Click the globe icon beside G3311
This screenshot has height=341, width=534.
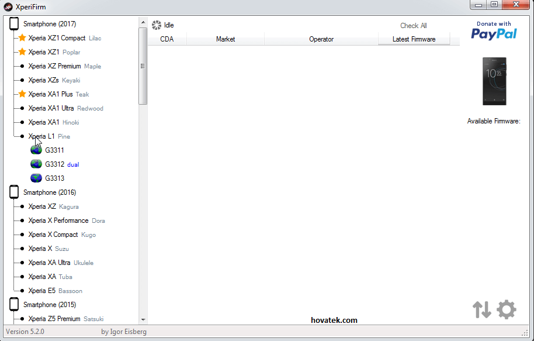coord(36,150)
